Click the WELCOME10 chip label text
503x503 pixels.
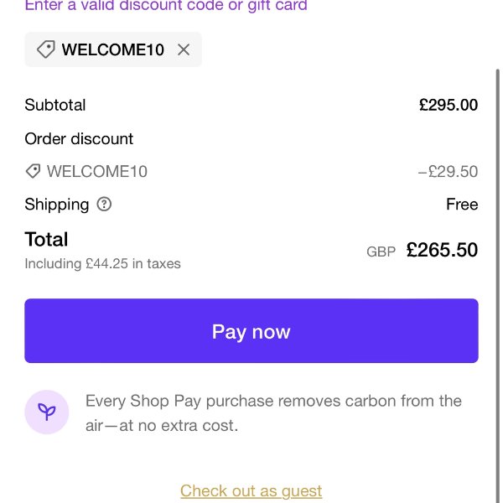tap(112, 50)
